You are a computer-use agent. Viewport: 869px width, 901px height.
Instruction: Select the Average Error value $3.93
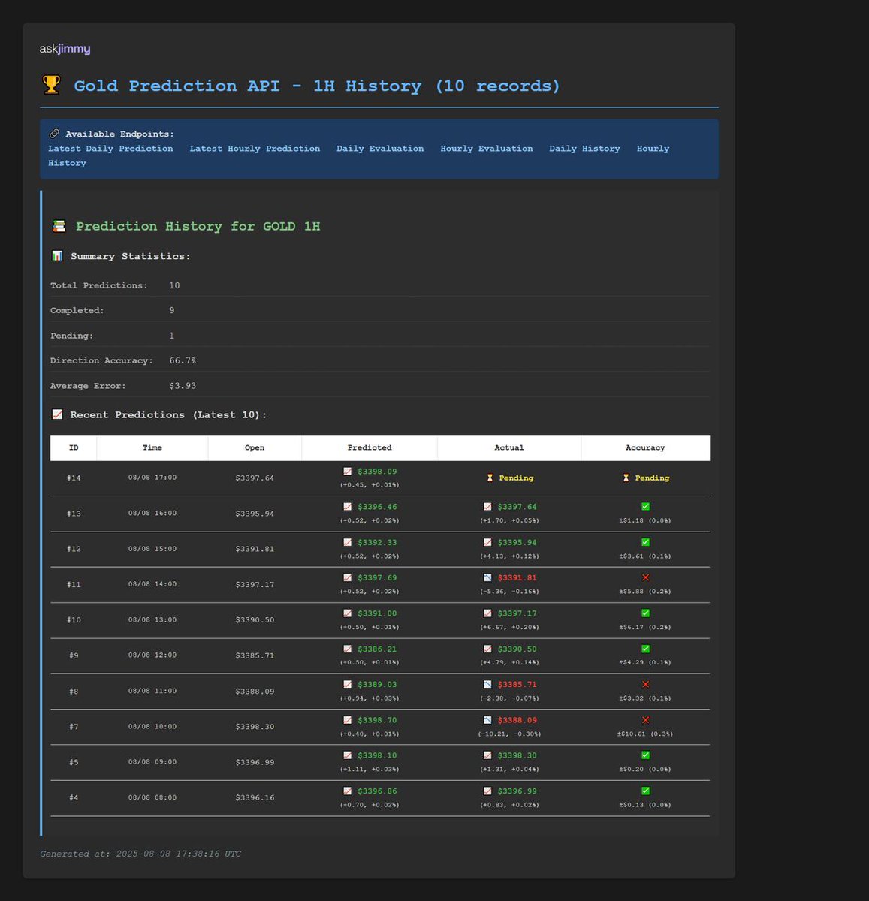click(x=183, y=386)
